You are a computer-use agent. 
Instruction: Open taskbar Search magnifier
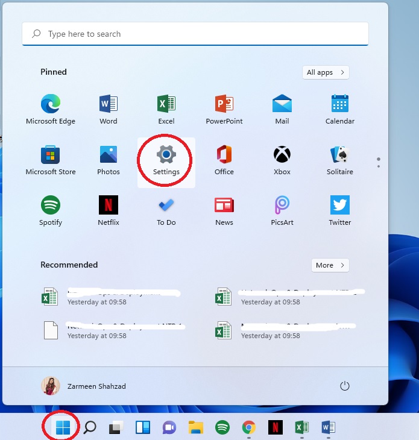[90, 427]
